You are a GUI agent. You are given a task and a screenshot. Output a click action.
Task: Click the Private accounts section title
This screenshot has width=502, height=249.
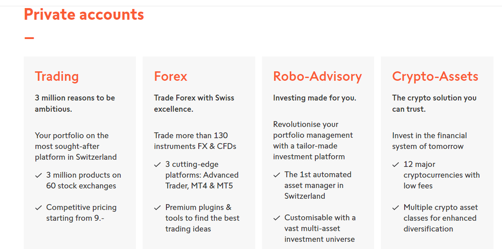point(84,14)
